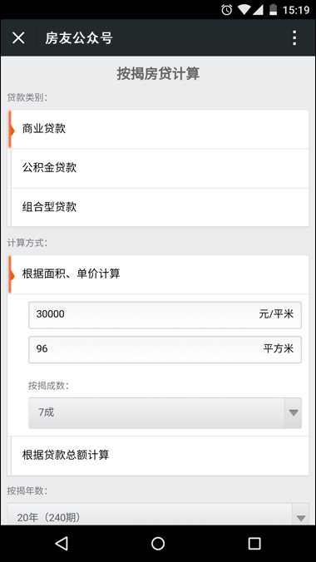Focus the 30000 元/平米 price field
The image size is (316, 562).
point(165,315)
